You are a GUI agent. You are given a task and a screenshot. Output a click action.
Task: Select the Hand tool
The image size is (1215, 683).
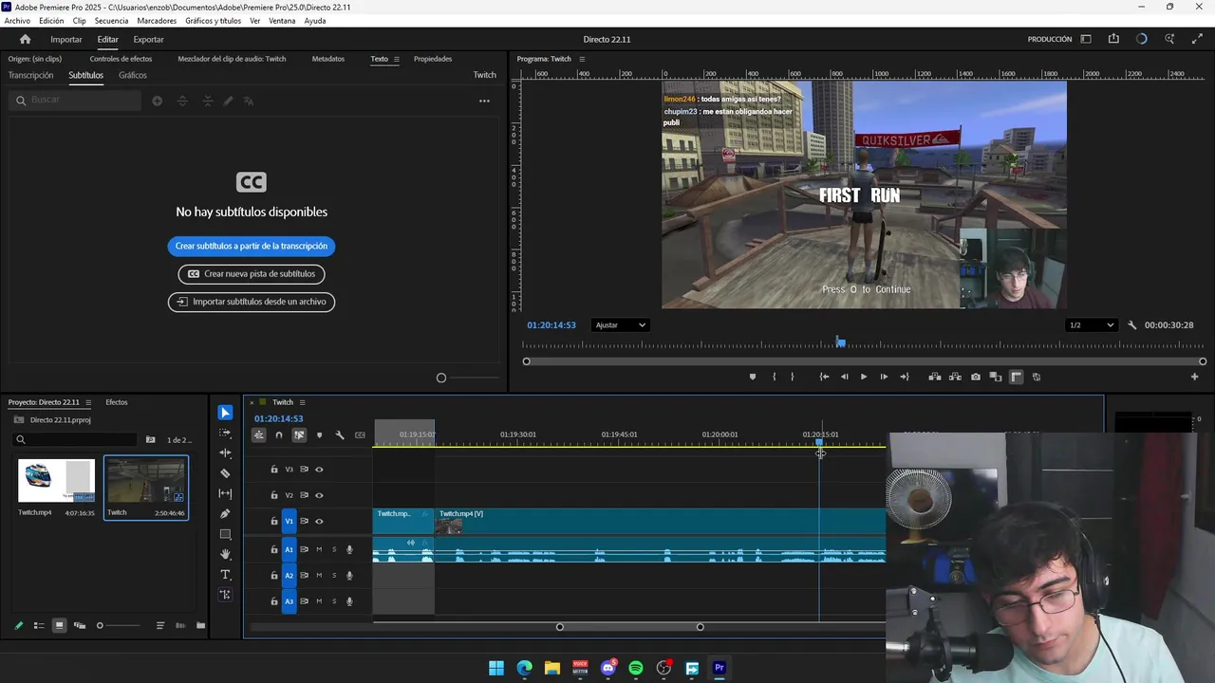tap(225, 554)
